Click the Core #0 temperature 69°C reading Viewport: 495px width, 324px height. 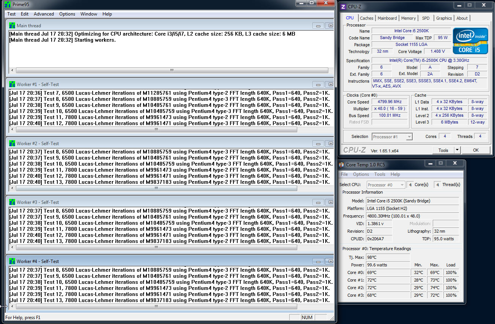(388, 272)
